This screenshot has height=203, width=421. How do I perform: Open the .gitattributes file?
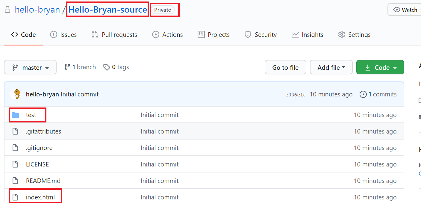click(x=43, y=131)
